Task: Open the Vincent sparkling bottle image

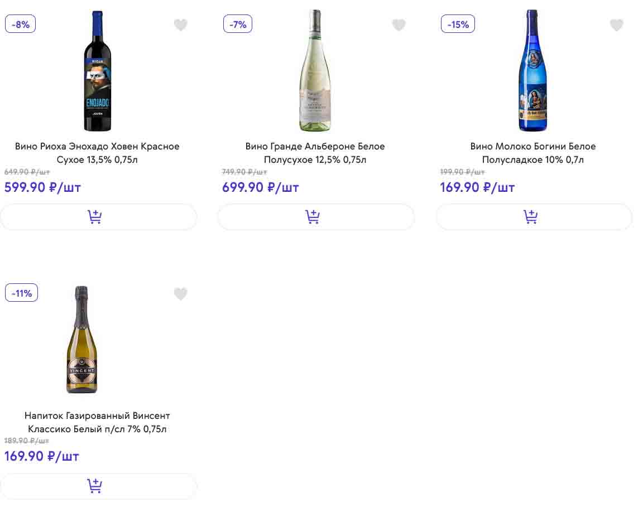Action: pyautogui.click(x=81, y=339)
